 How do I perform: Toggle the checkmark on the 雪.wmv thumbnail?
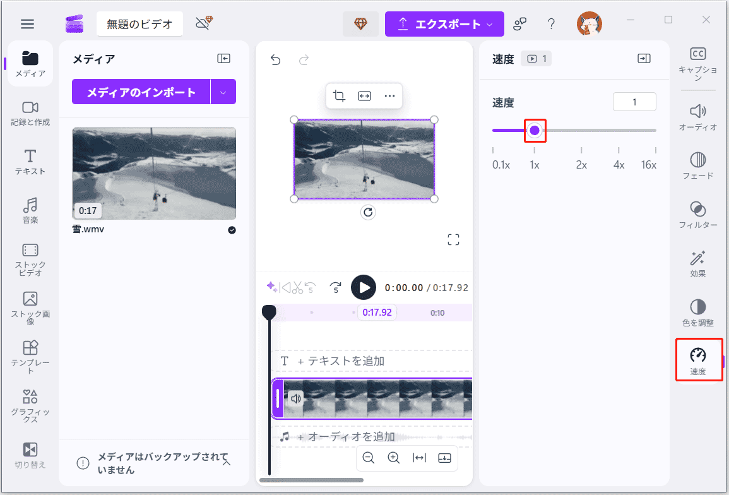pyautogui.click(x=232, y=230)
